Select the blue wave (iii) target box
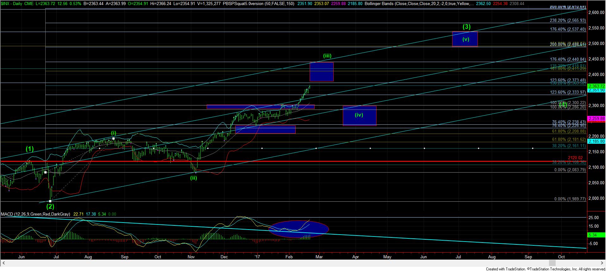The image size is (606, 271). (321, 72)
